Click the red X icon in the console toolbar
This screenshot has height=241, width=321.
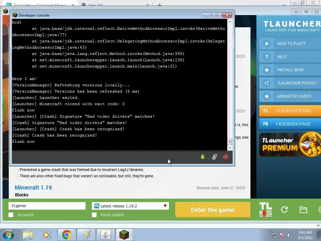pyautogui.click(x=226, y=157)
